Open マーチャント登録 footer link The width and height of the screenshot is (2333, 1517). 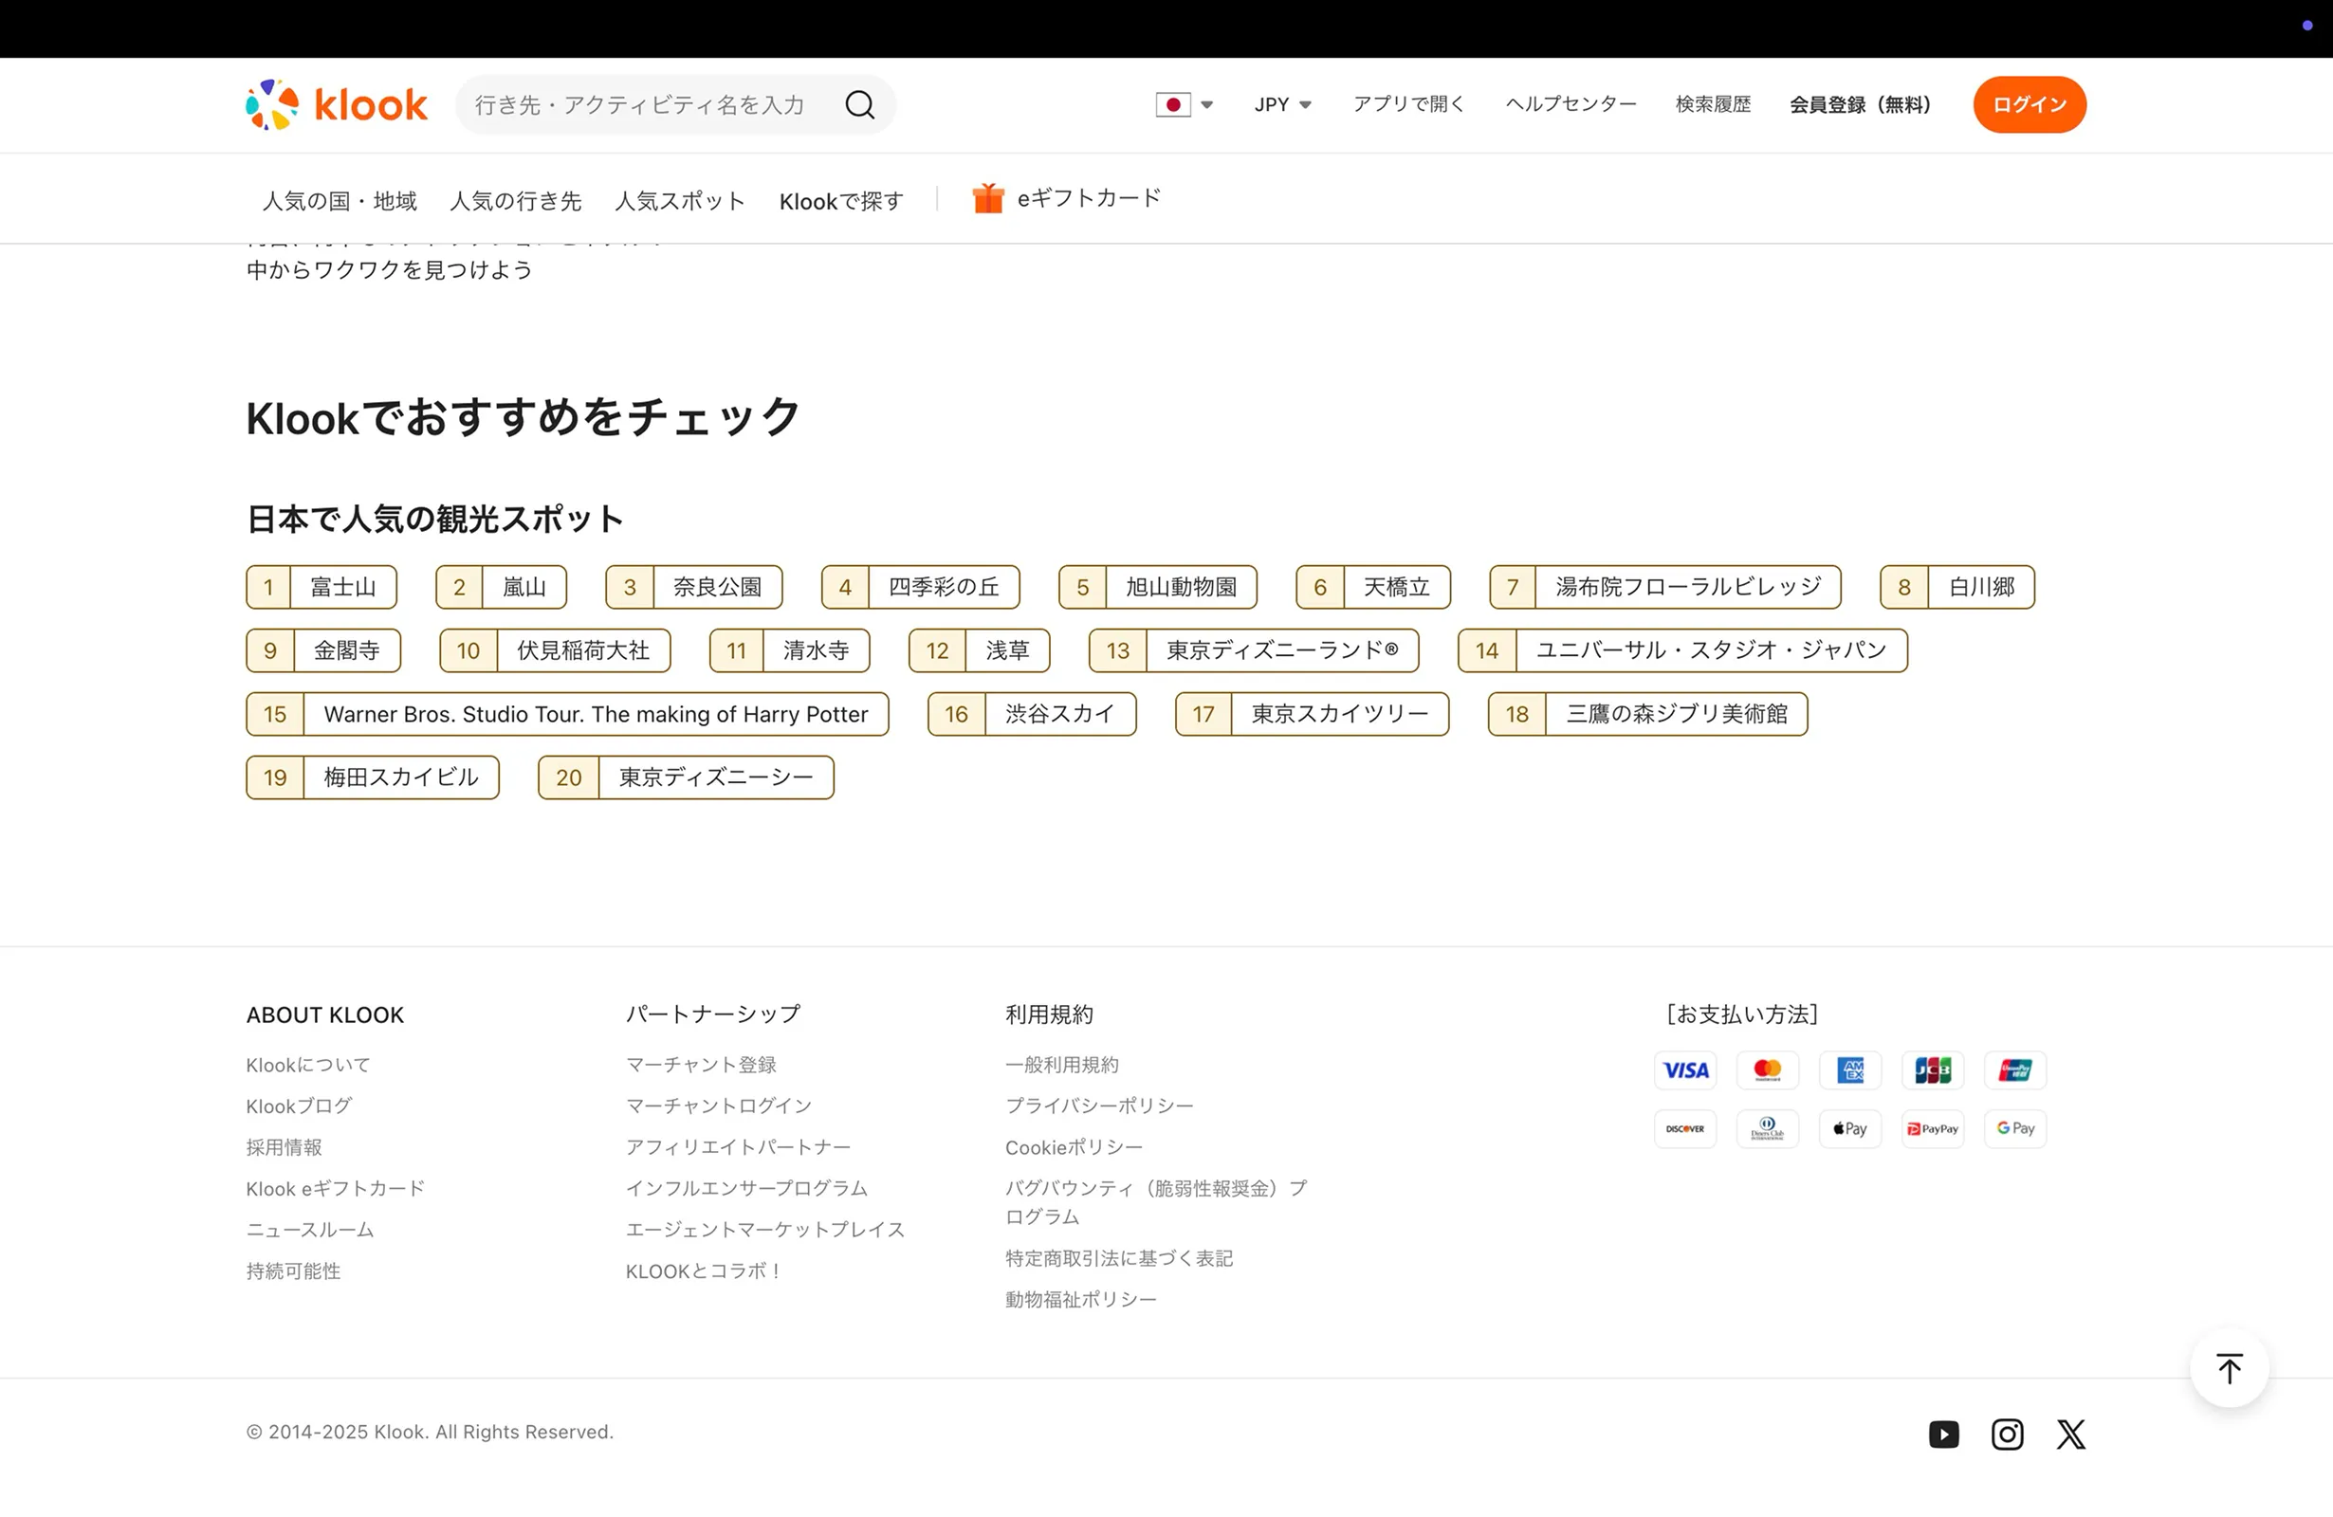click(701, 1066)
